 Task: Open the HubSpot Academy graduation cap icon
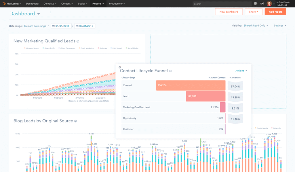pyautogui.click(x=255, y=3)
